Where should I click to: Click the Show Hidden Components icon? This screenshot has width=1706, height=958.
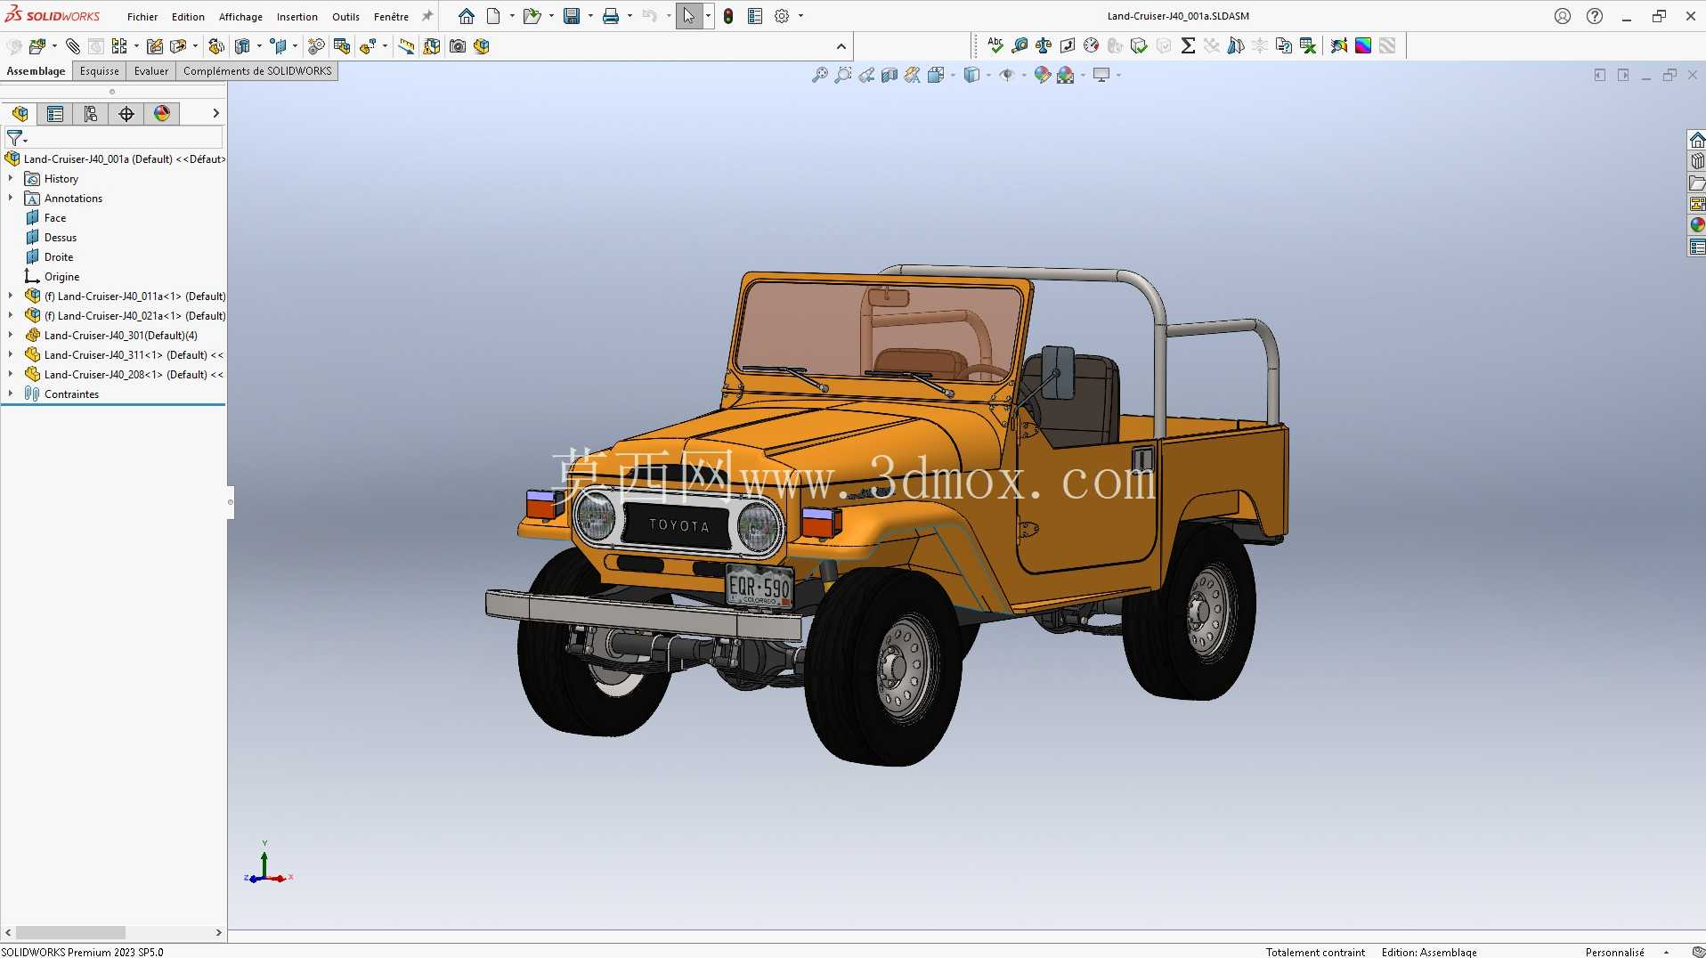point(215,46)
